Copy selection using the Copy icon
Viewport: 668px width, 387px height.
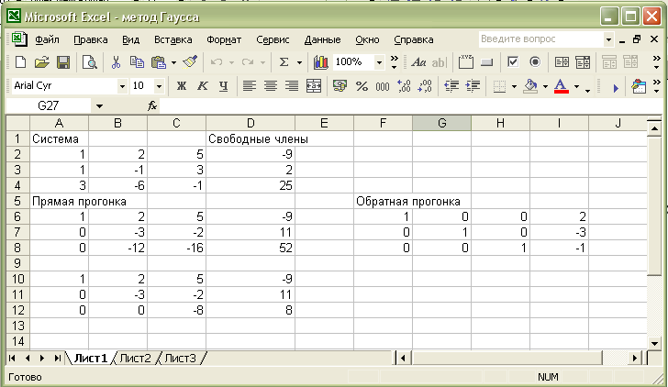pyautogui.click(x=137, y=62)
